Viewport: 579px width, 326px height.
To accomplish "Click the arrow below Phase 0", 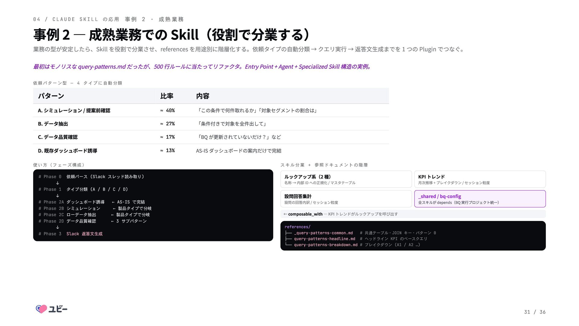I will coord(58,183).
